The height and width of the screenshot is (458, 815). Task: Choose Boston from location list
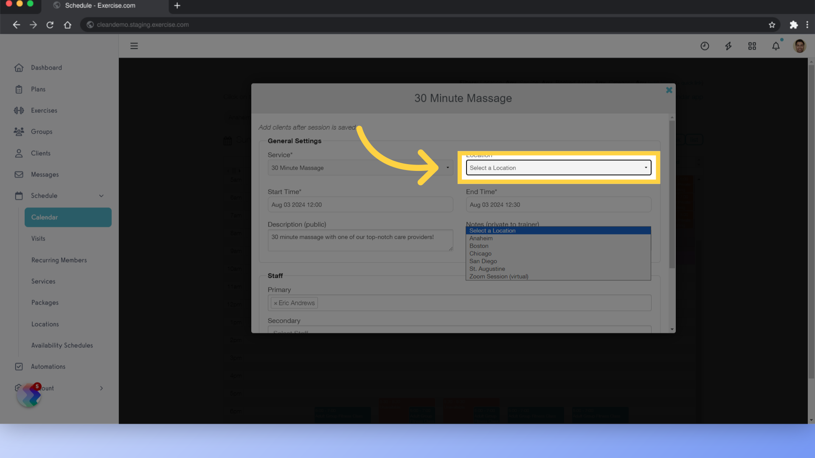tap(558, 246)
